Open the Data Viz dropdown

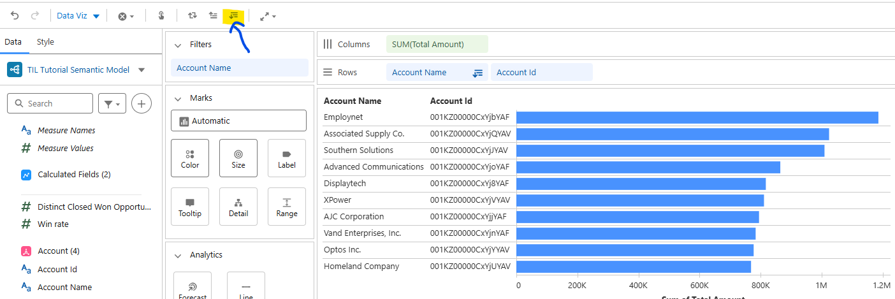click(78, 16)
